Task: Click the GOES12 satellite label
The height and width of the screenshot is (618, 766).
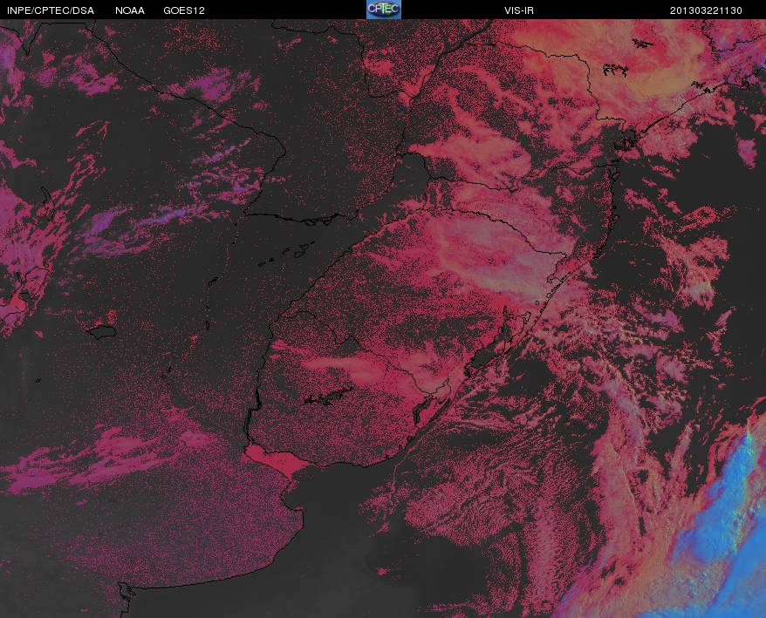Action: 184,10
